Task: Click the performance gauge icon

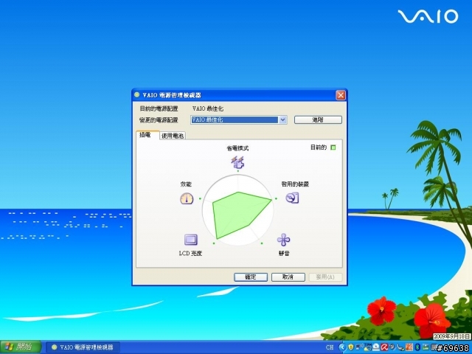Action: pos(187,198)
